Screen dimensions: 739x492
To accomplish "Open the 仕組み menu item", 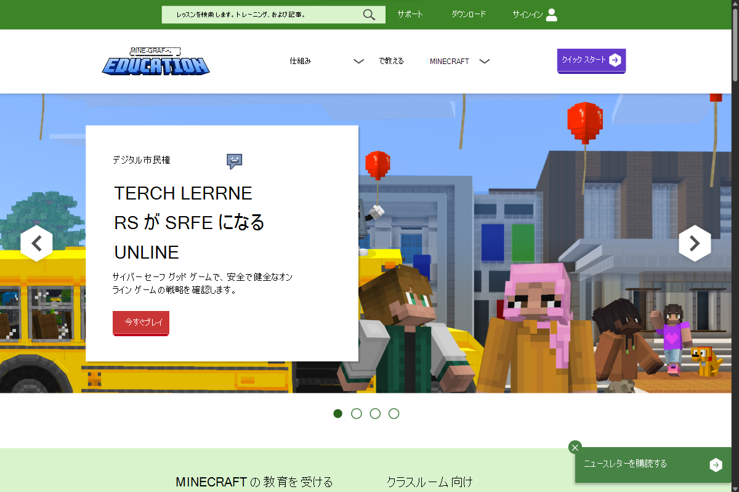I will click(x=301, y=61).
